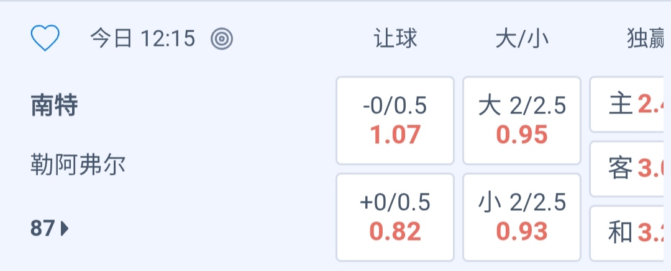Open the 勒阿弗尔 team name
Screen dimensions: 671x271
tap(78, 165)
